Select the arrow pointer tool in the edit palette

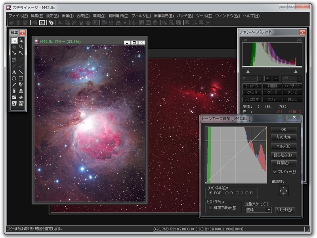(14, 41)
